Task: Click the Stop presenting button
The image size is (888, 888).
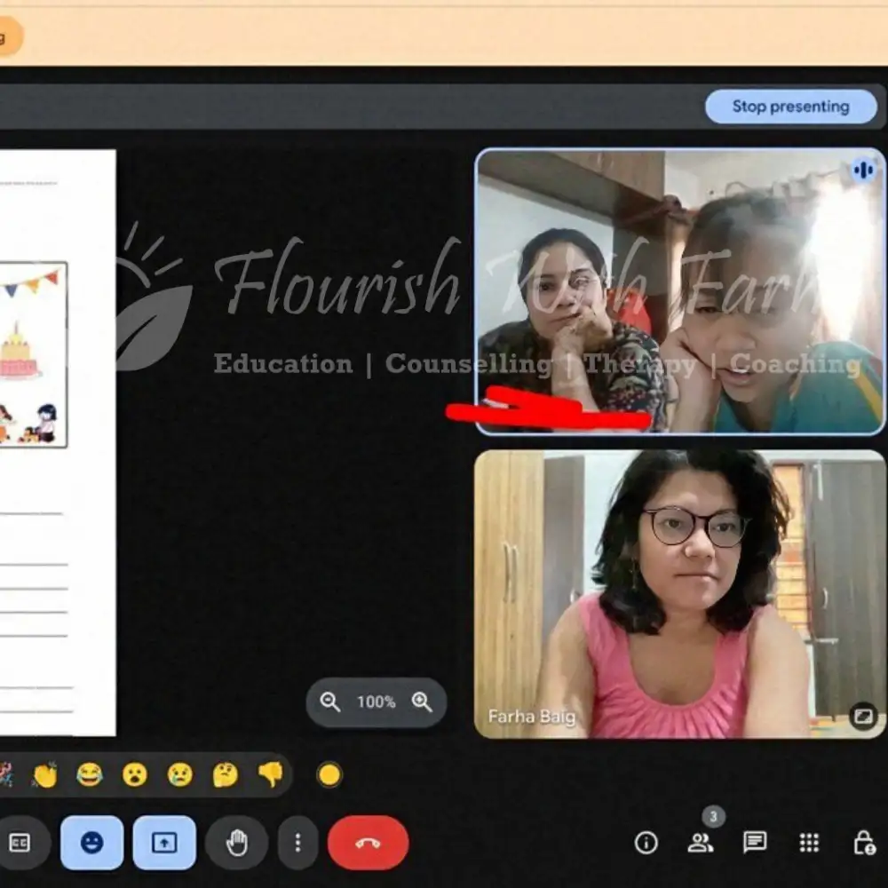Action: [x=790, y=107]
